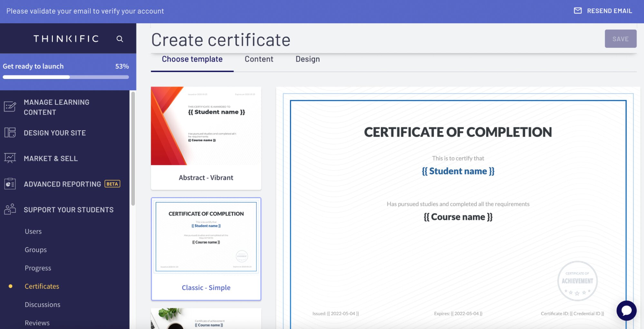Click the Support Your Students people icon
The width and height of the screenshot is (644, 329).
pos(10,209)
